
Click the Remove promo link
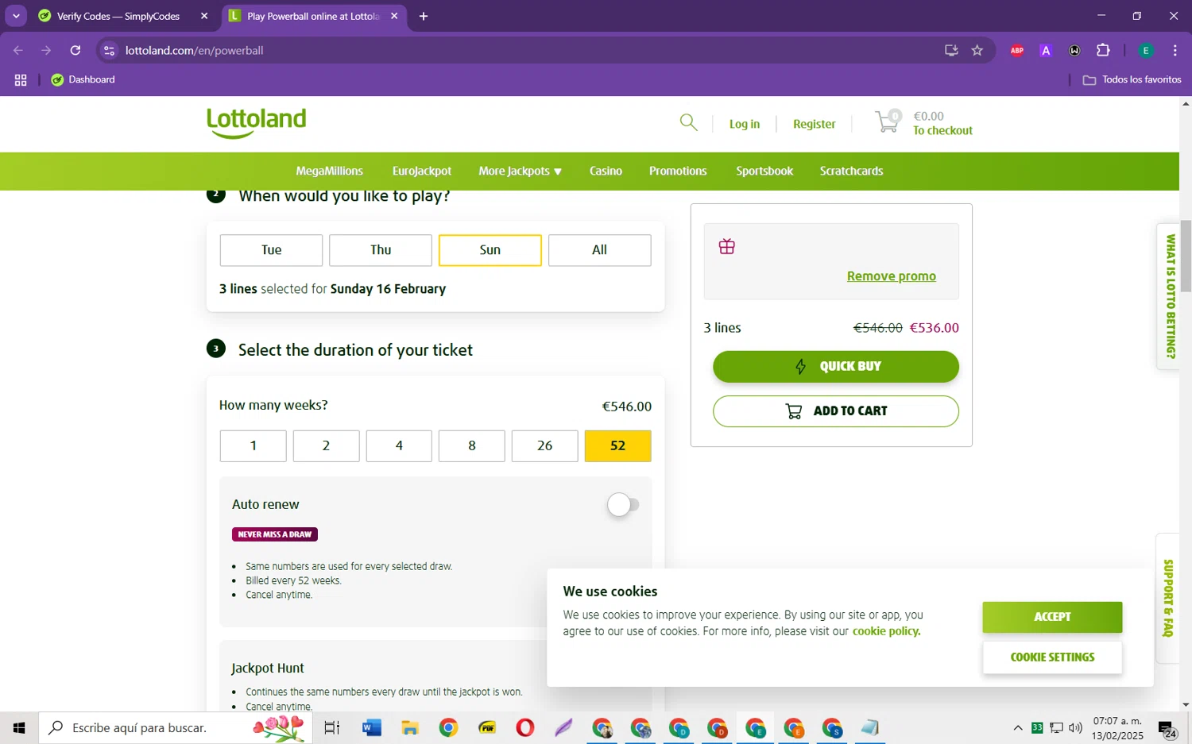(x=892, y=276)
